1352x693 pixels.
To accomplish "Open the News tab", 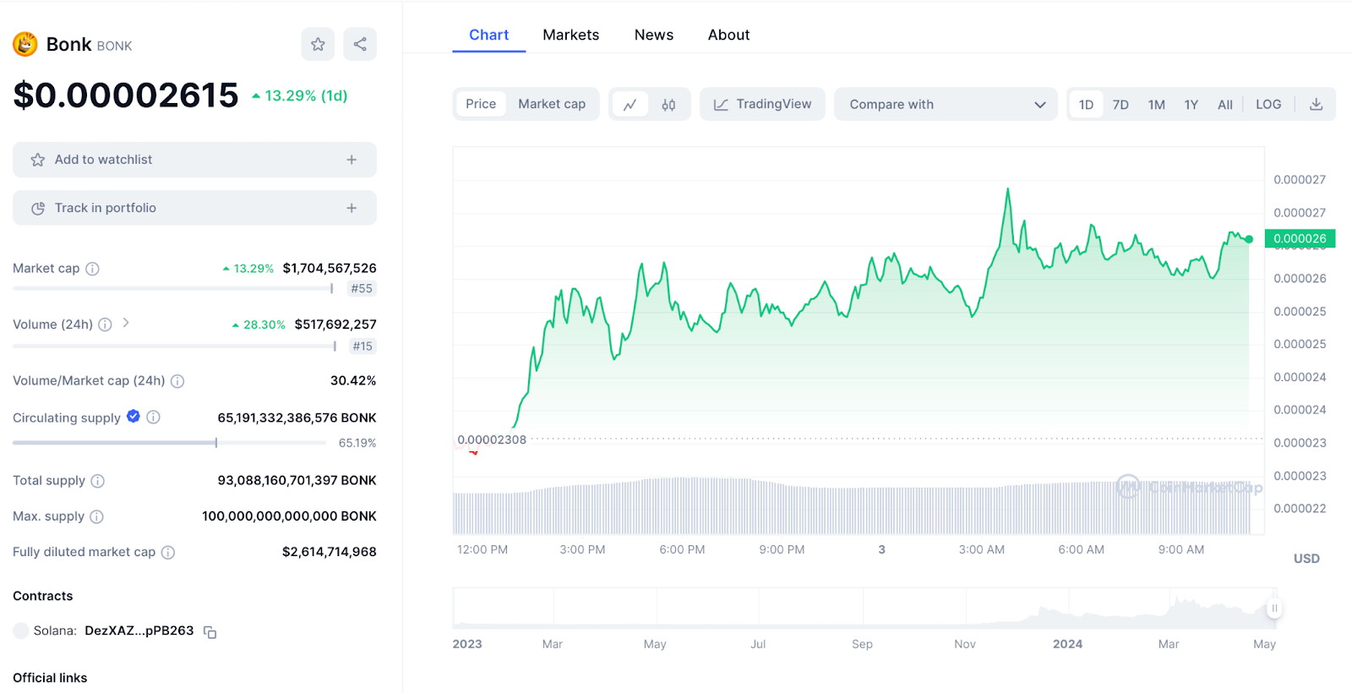I will coord(654,35).
